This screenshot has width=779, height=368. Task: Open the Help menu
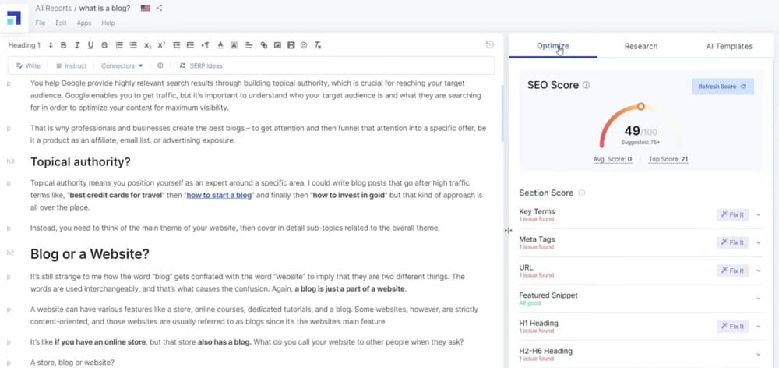(x=108, y=23)
